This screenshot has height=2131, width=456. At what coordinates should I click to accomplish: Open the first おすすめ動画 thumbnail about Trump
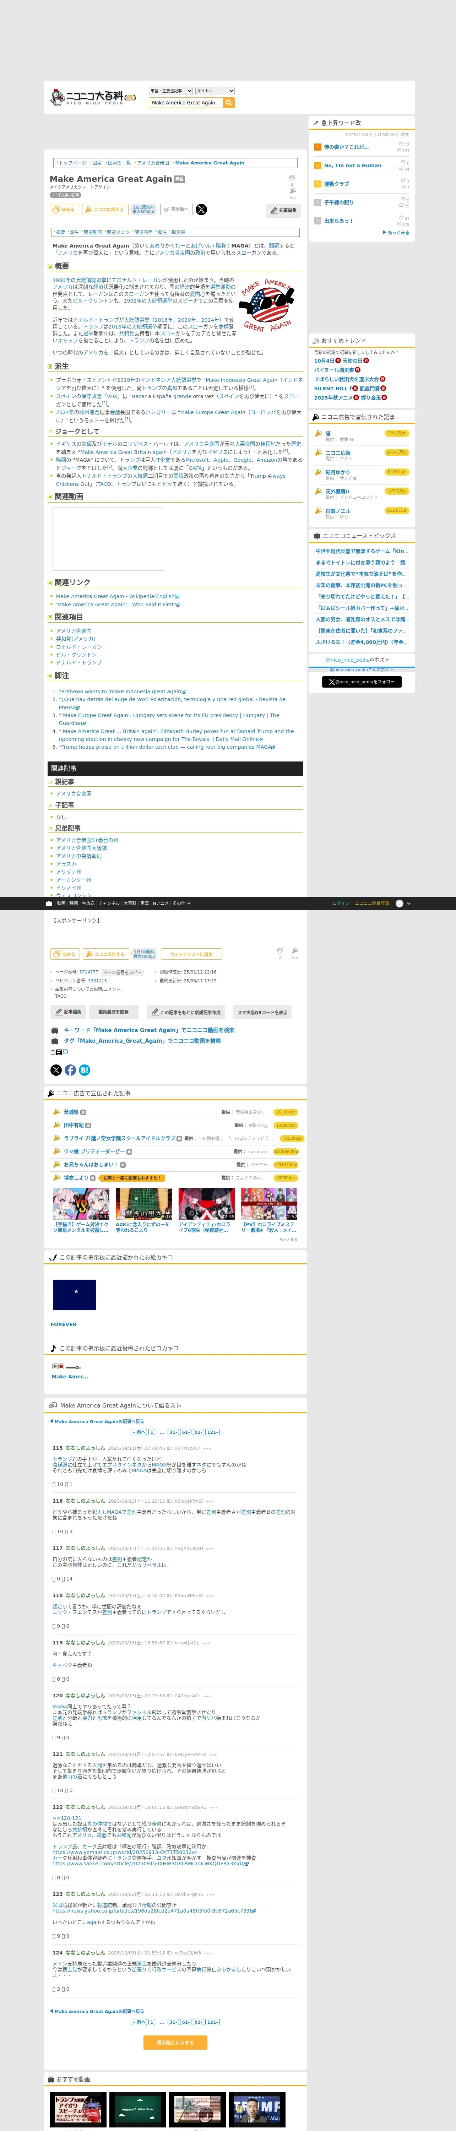[x=78, y=2109]
